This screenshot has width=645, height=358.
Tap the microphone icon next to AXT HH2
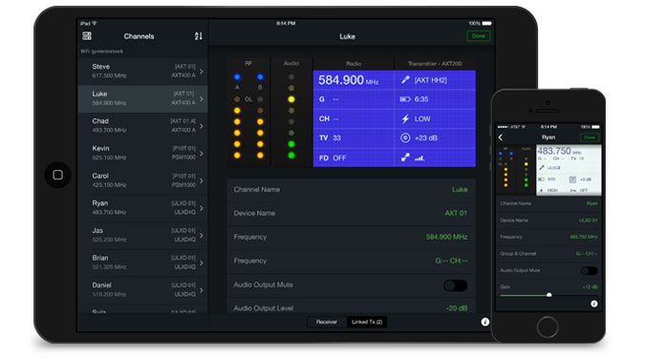(405, 80)
